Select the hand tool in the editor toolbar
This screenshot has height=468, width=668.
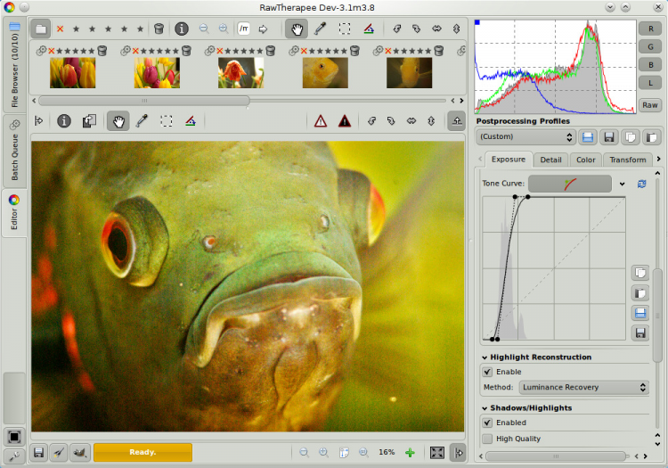pyautogui.click(x=118, y=121)
